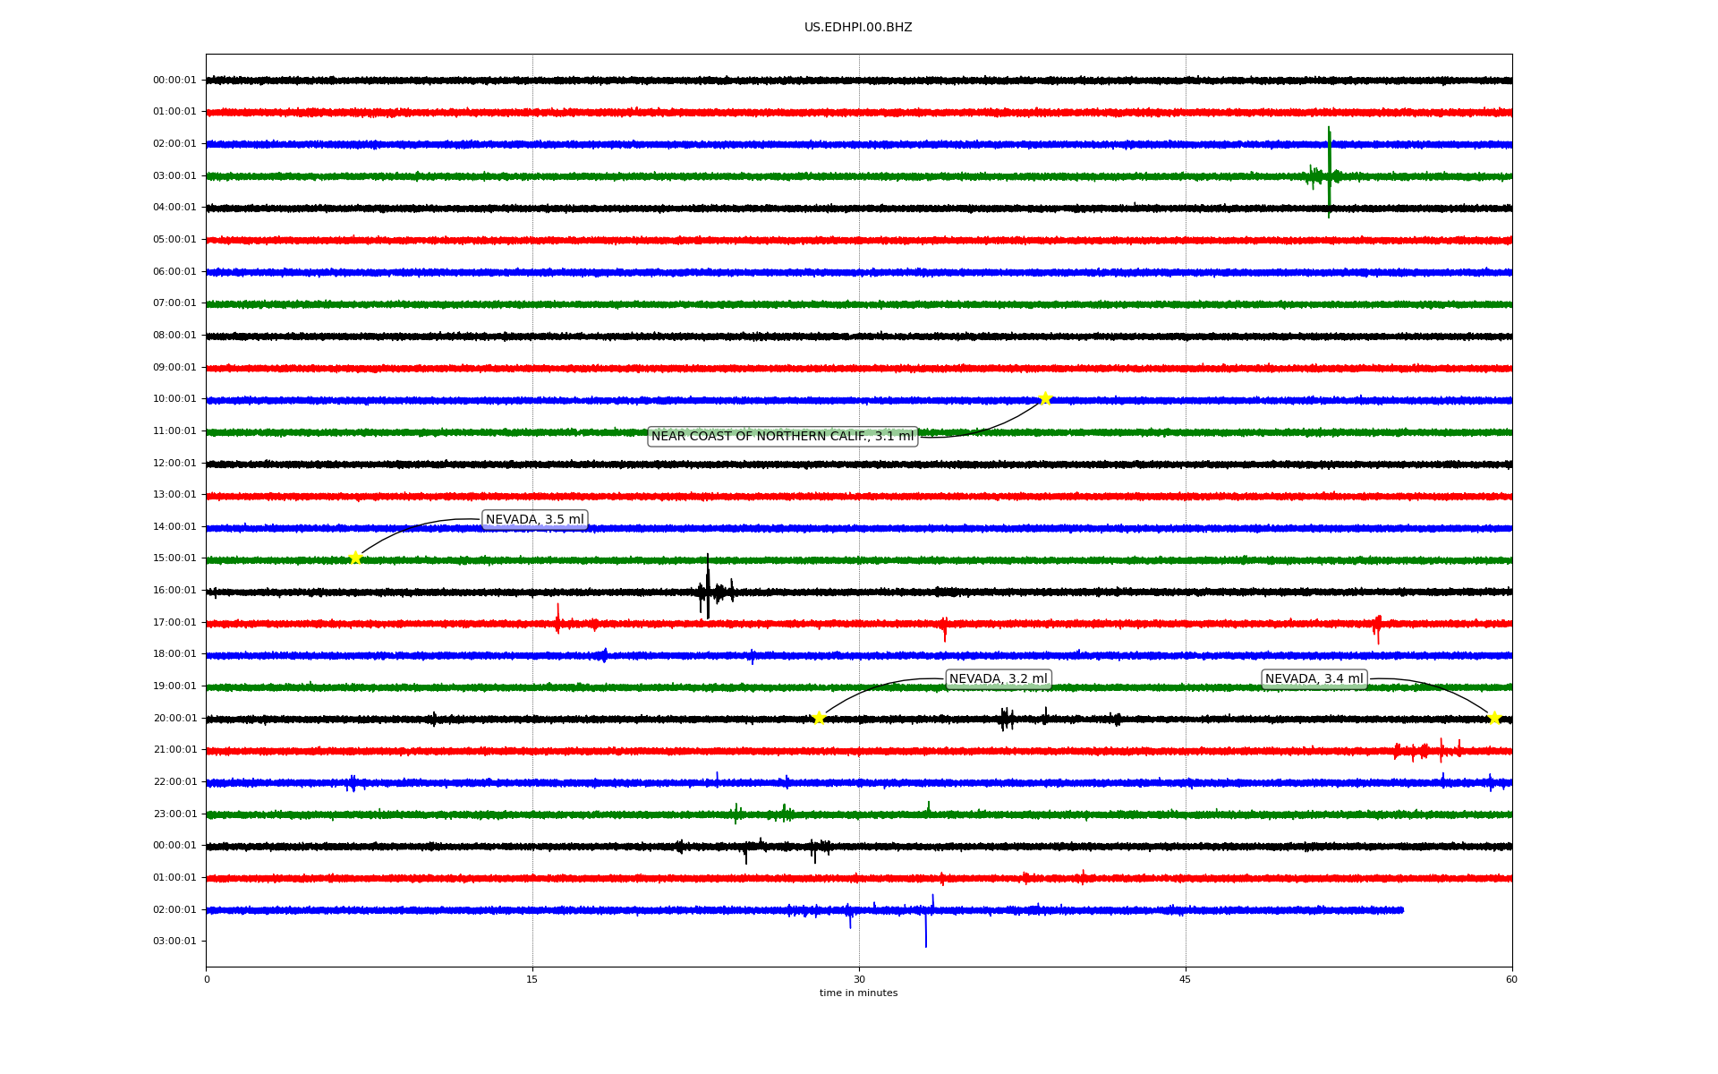Click the 30 tick label on the x-axis
The width and height of the screenshot is (1718, 1074).
[859, 980]
